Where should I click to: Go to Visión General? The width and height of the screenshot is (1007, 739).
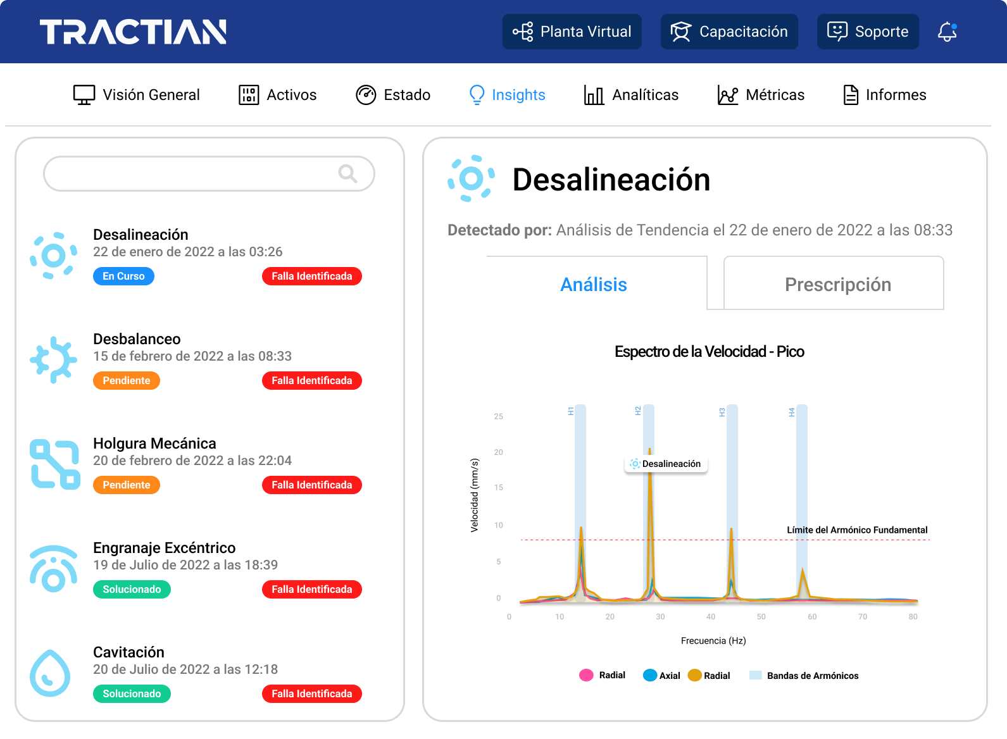(x=136, y=95)
